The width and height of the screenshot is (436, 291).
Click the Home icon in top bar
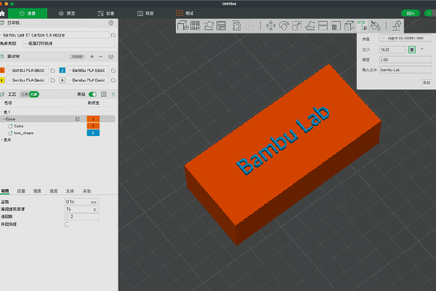click(x=4, y=13)
